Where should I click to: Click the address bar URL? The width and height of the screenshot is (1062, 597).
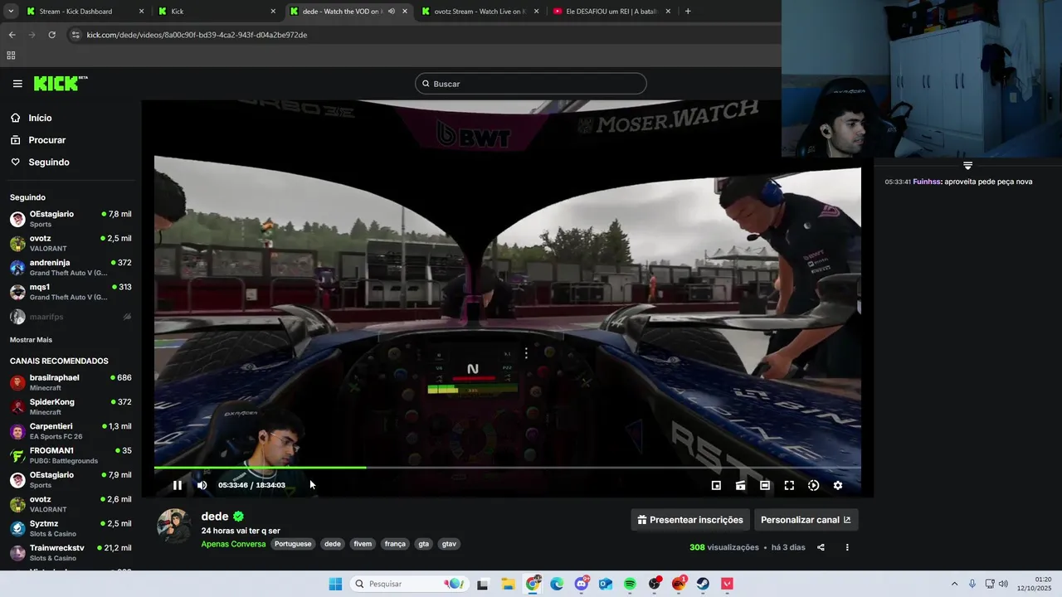coord(197,35)
